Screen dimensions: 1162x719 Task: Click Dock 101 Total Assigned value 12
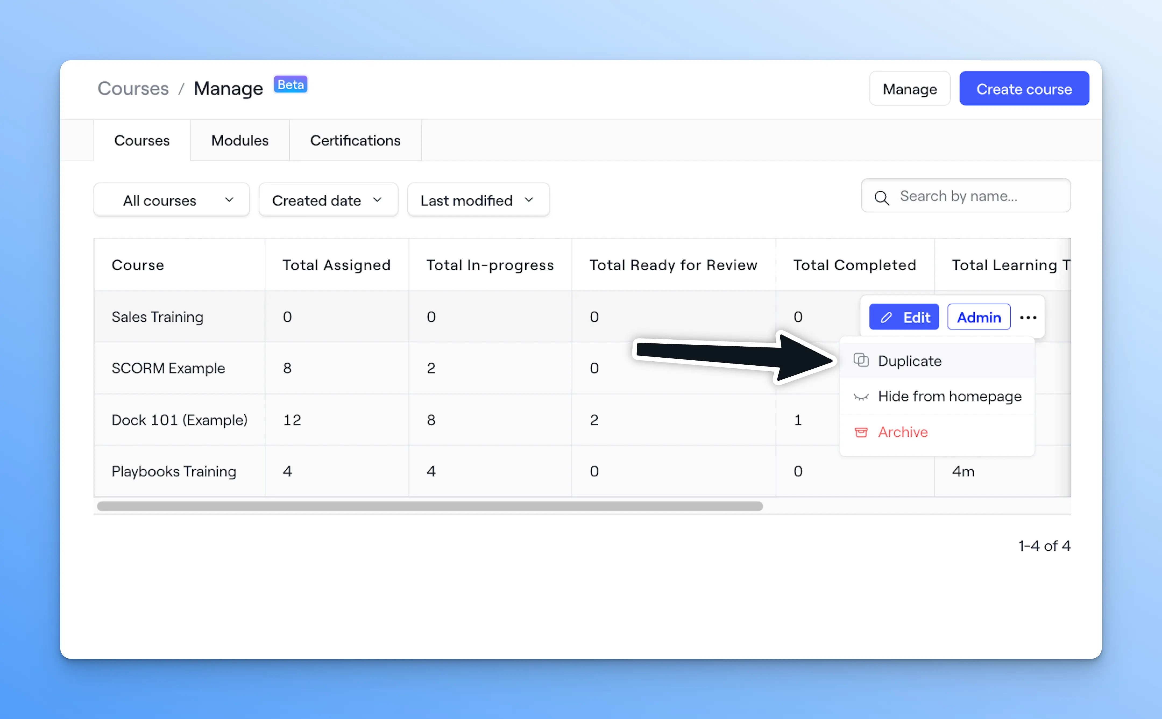tap(292, 420)
